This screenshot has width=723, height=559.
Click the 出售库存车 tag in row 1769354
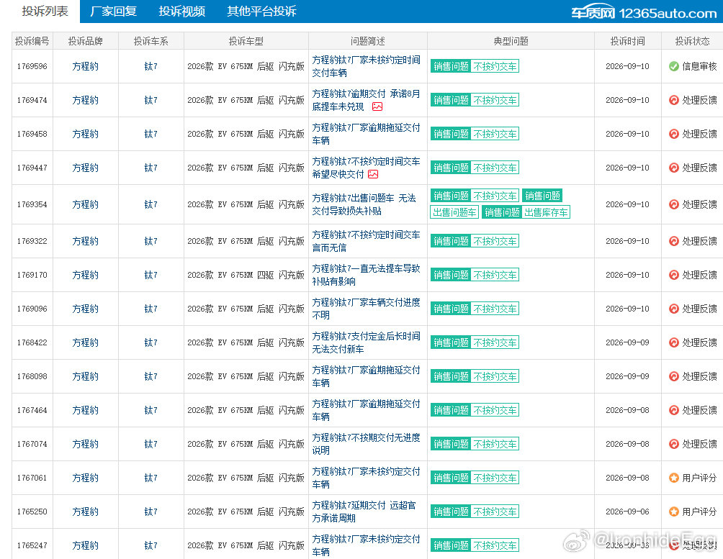546,212
